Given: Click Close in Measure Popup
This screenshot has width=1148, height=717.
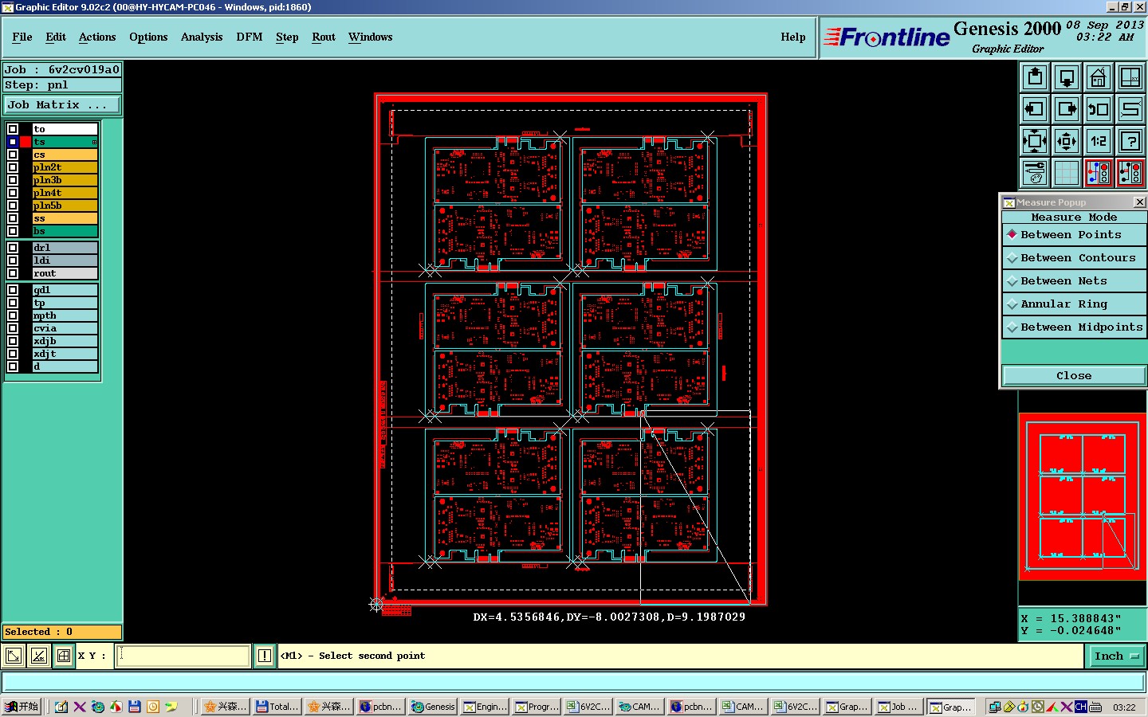Looking at the screenshot, I should coord(1074,376).
